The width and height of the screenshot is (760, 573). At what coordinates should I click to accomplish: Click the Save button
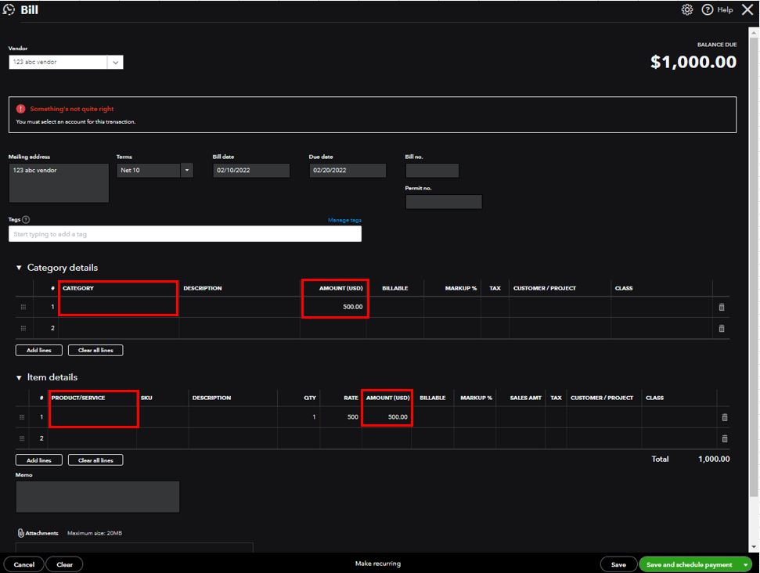click(x=618, y=564)
